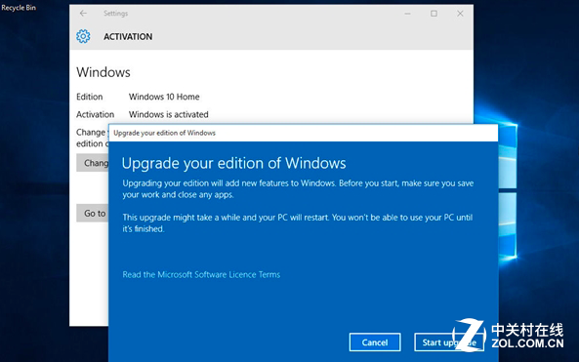Click the ACTIVATION page heading
Screen dimensions: 579x362
pos(128,36)
